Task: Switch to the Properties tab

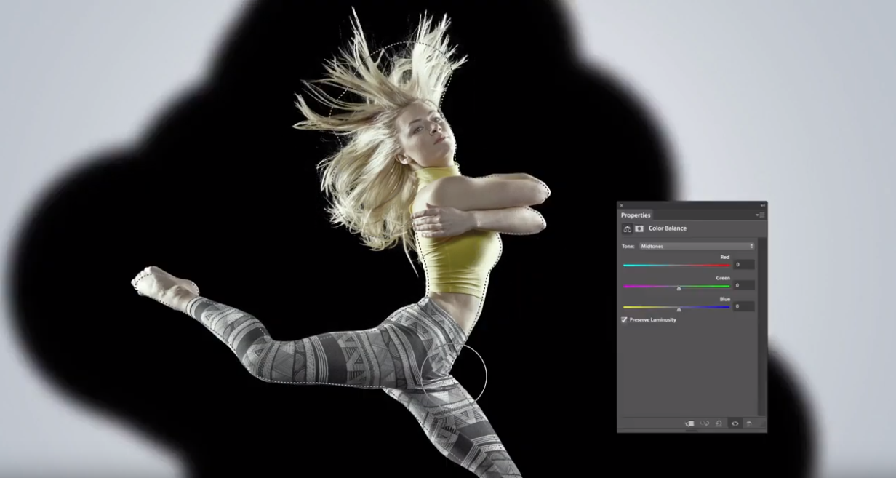Action: coord(636,215)
